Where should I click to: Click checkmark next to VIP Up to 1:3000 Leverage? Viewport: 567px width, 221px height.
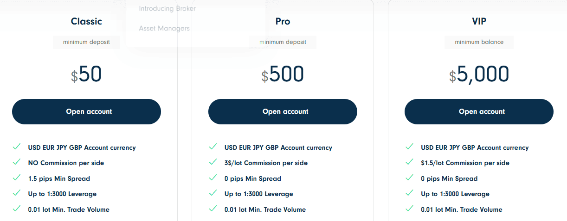pos(409,193)
